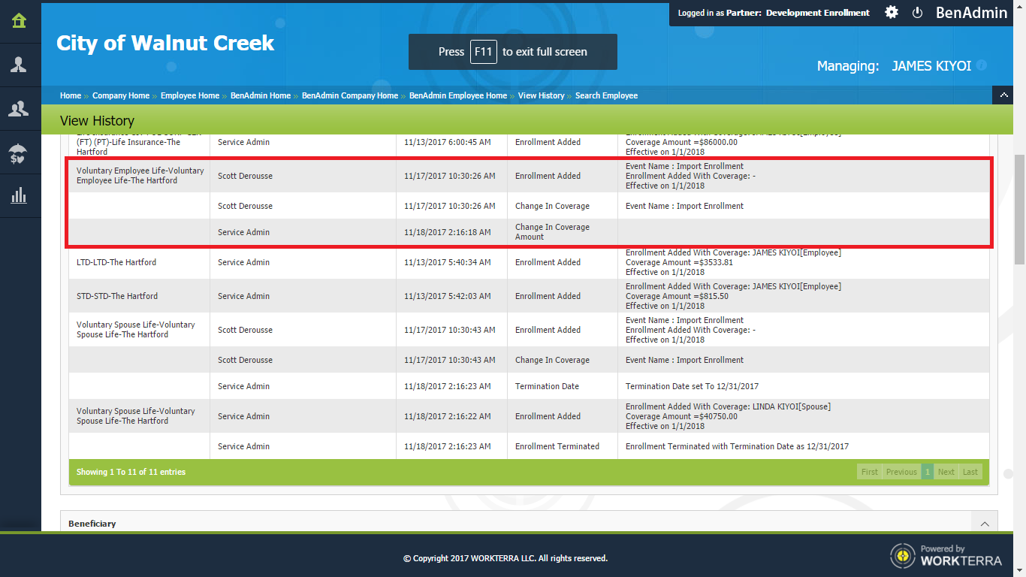
Task: Click info icon beside JAMES KIYOI
Action: [x=982, y=65]
